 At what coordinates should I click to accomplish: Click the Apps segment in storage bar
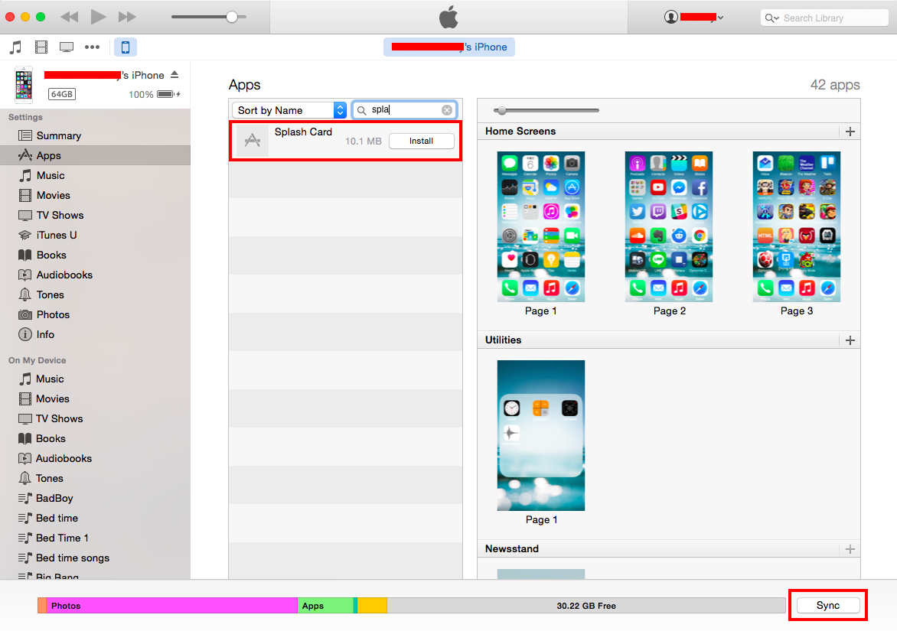(325, 605)
